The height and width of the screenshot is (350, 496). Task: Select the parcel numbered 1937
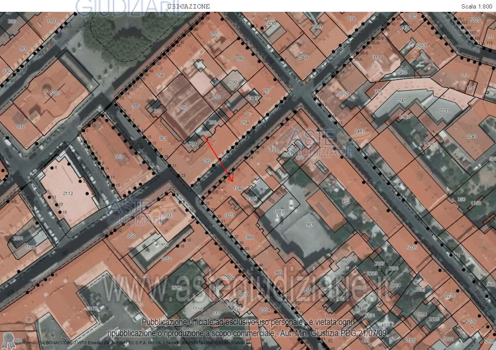169,215
